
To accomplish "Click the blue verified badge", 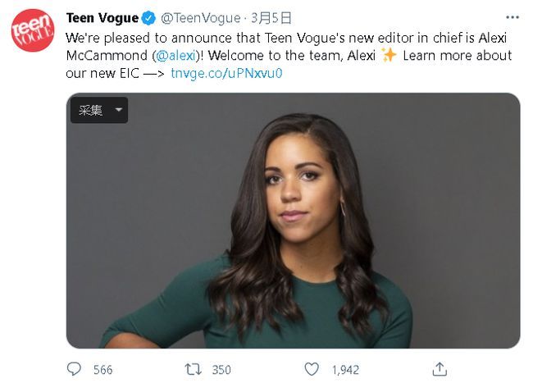I will [x=148, y=18].
